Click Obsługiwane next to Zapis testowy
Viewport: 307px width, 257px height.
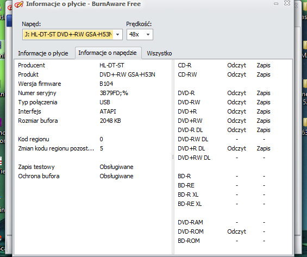(116, 167)
